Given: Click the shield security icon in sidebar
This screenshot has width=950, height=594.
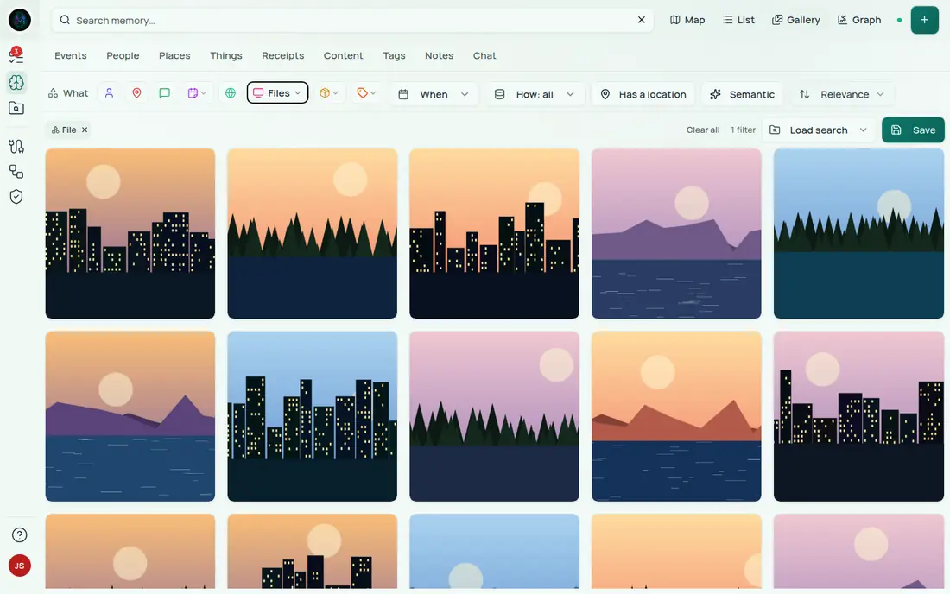Looking at the screenshot, I should point(16,197).
